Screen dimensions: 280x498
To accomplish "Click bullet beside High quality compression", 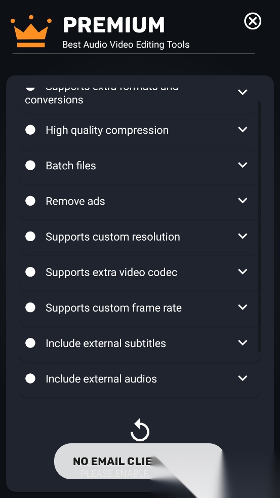I will pos(30,130).
